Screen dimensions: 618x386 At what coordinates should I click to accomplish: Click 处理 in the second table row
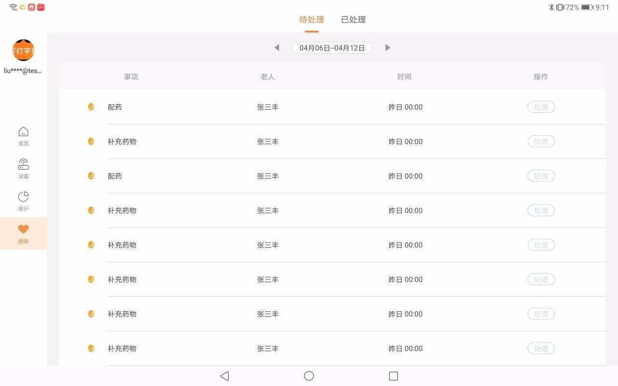[541, 141]
